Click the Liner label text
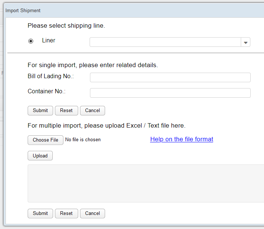Image resolution: width=264 pixels, height=229 pixels. (49, 41)
